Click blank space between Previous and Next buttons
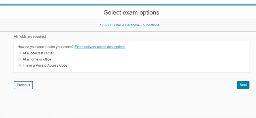Viewport: 256px width, 118px height. [135, 85]
